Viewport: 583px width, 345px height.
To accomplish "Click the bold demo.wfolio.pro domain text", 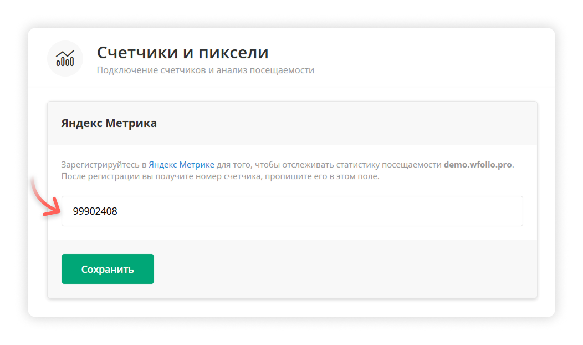I will 477,165.
